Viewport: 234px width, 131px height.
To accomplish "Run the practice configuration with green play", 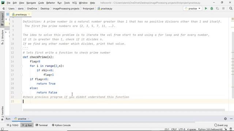I will coord(206,8).
